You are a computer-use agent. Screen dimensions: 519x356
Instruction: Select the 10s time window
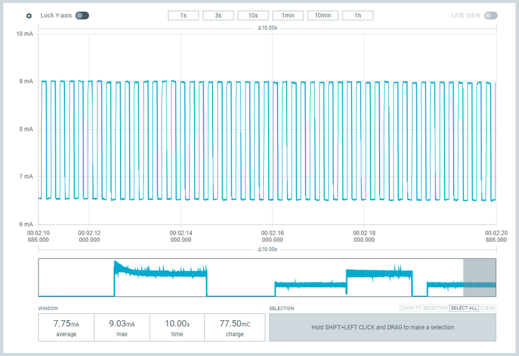[253, 16]
